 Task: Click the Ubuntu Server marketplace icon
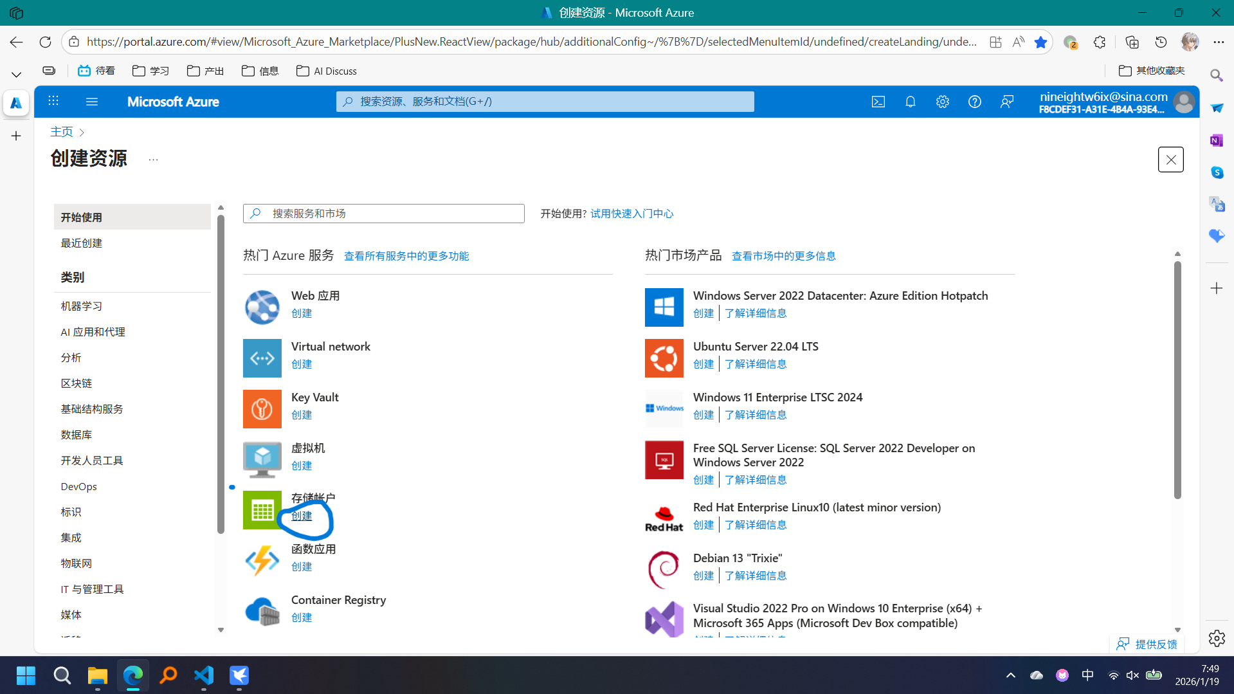click(664, 358)
